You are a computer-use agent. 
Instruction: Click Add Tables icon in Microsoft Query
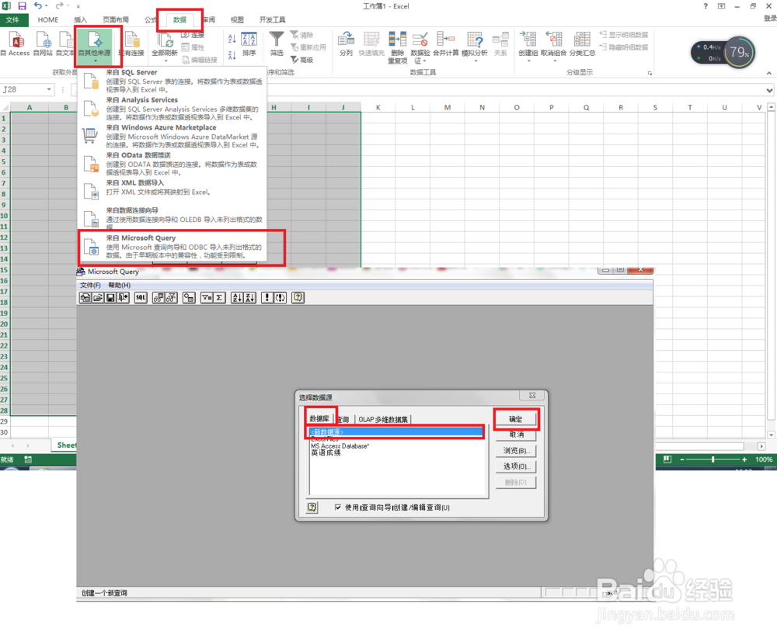189,297
